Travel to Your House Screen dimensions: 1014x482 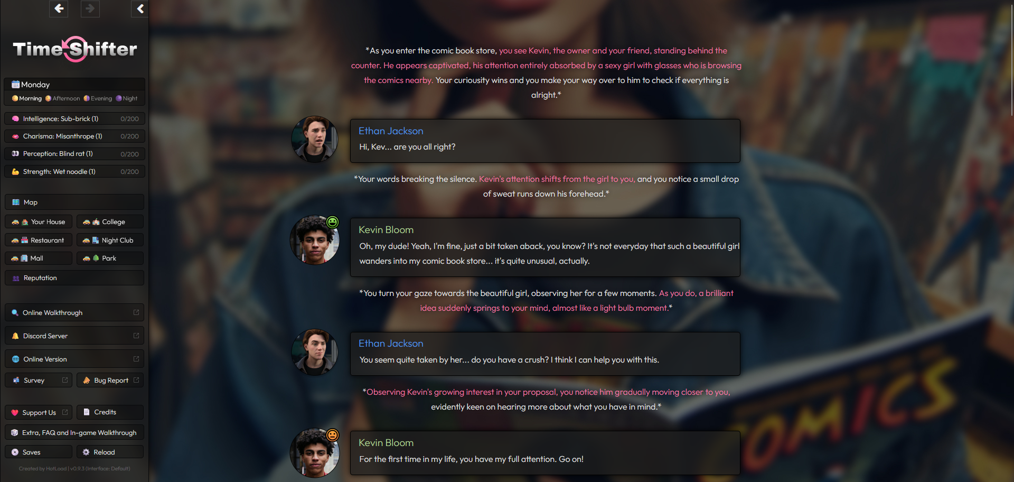tap(39, 222)
